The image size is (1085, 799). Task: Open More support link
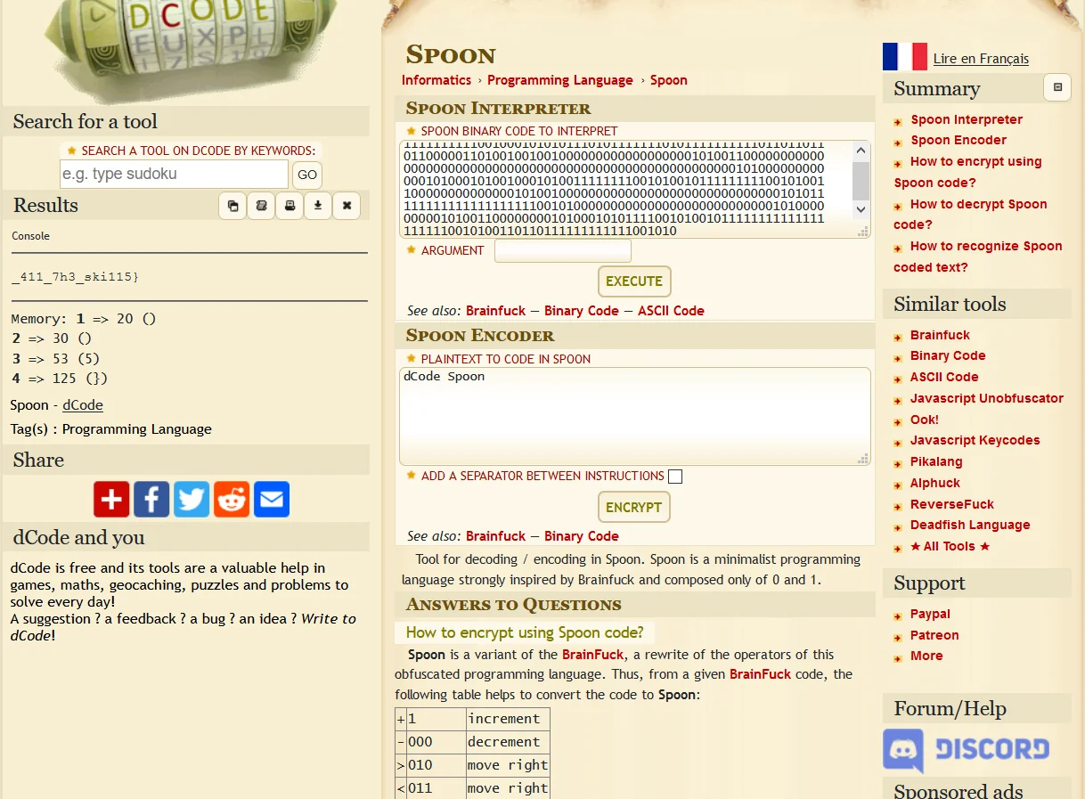(x=926, y=656)
